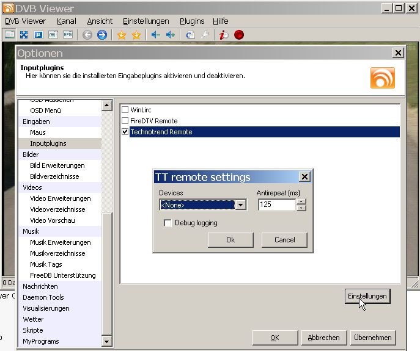Open the DVB Viewer menu

[x=25, y=21]
